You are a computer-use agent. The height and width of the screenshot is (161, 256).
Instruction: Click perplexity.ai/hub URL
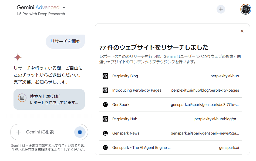224,76
